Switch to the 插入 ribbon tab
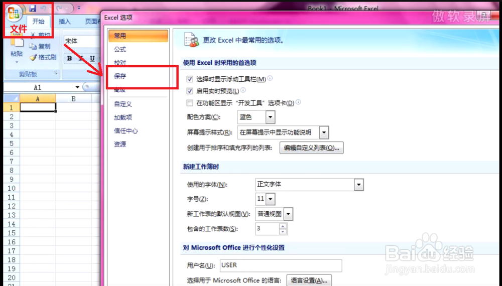Image resolution: width=502 pixels, height=286 pixels. pyautogui.click(x=64, y=22)
